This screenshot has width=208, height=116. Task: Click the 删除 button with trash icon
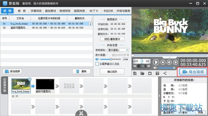coord(82,71)
